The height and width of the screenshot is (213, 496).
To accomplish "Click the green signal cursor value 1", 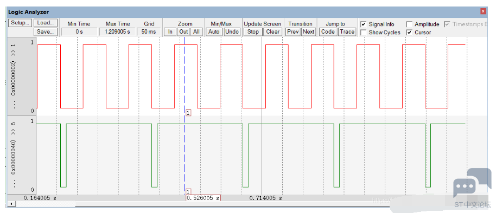I will pyautogui.click(x=188, y=191).
